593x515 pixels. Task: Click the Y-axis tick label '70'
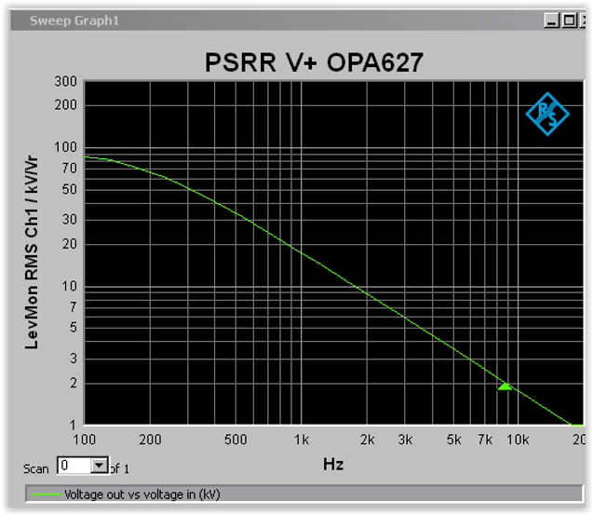click(x=69, y=168)
